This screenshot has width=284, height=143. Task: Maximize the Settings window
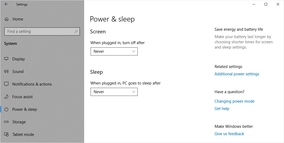click(266, 4)
